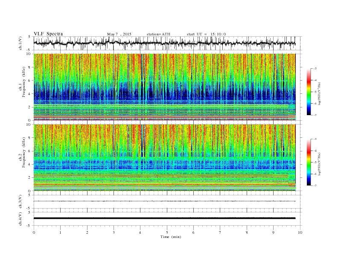
Task: Click the ch.1 frequency tick "8"
Action: coord(29,67)
